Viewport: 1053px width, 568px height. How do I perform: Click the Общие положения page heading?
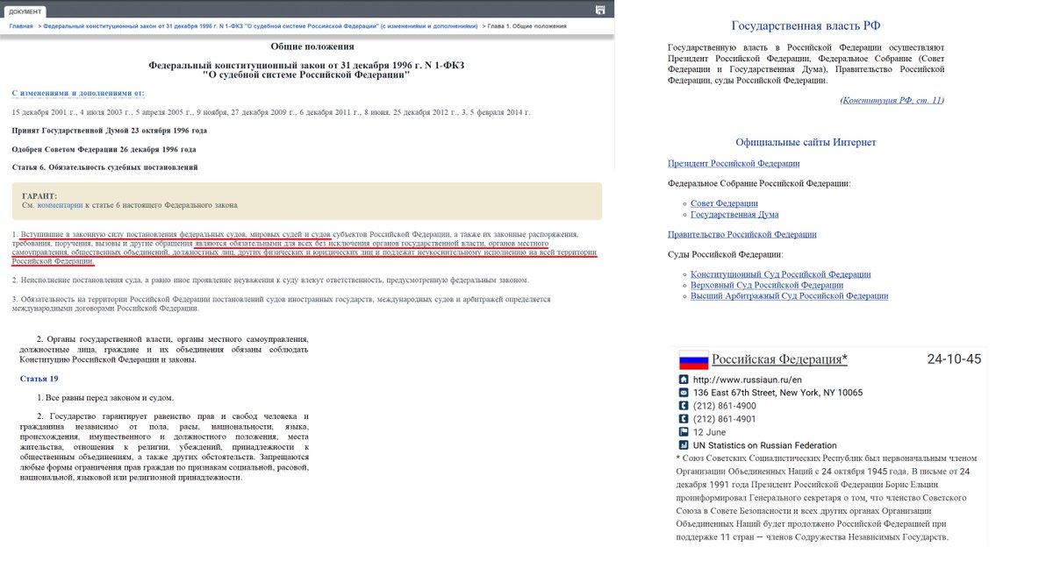click(312, 46)
